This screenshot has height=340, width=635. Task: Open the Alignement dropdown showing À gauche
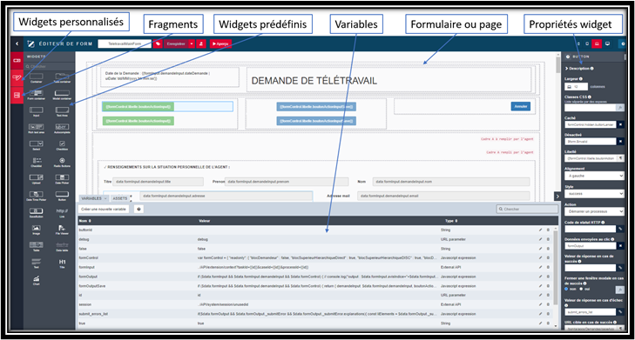[595, 176]
